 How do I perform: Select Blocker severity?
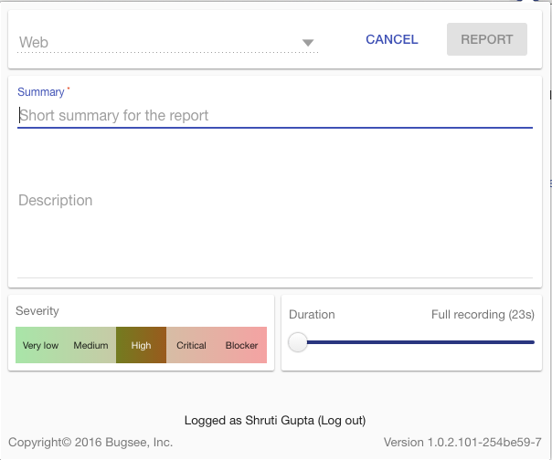(241, 345)
